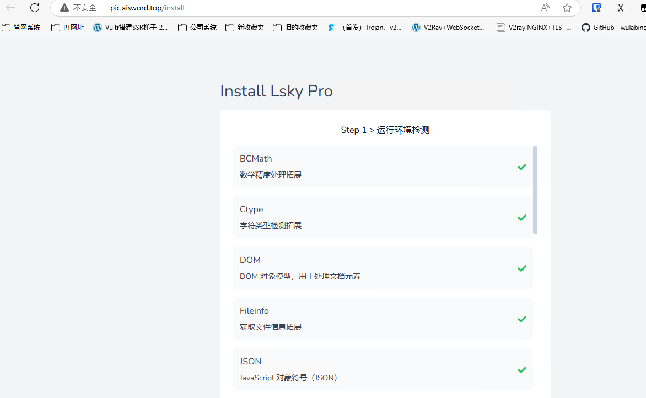Open the read aloud icon in address bar
This screenshot has width=646, height=398.
pos(545,8)
